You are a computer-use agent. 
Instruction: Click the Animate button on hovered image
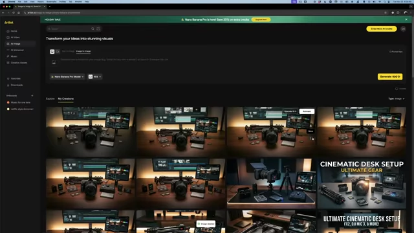[x=307, y=111]
